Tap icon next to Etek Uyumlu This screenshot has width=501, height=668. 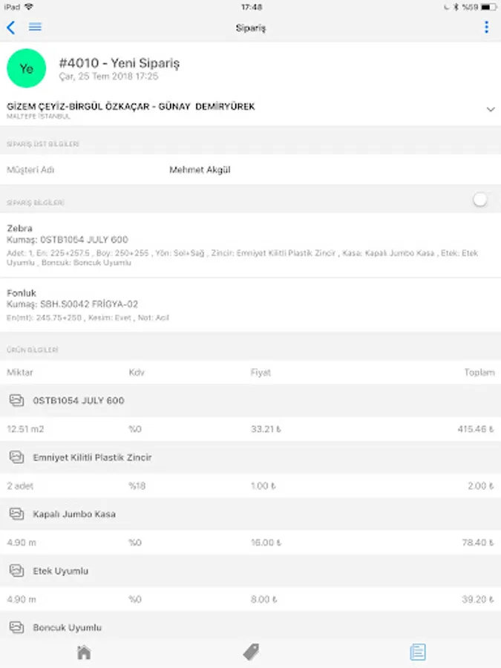coord(16,571)
